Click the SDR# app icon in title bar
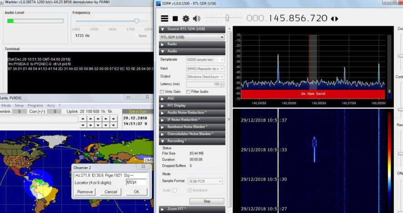The image size is (403, 213). pos(158,4)
